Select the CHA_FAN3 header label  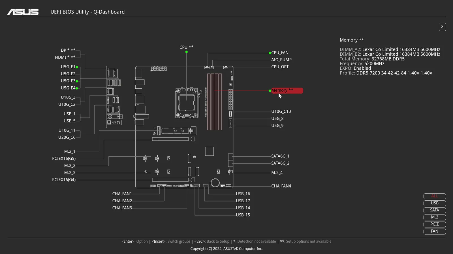tap(122, 208)
